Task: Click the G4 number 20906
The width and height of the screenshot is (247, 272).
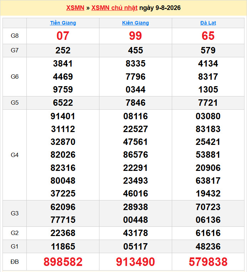Action: click(x=208, y=168)
